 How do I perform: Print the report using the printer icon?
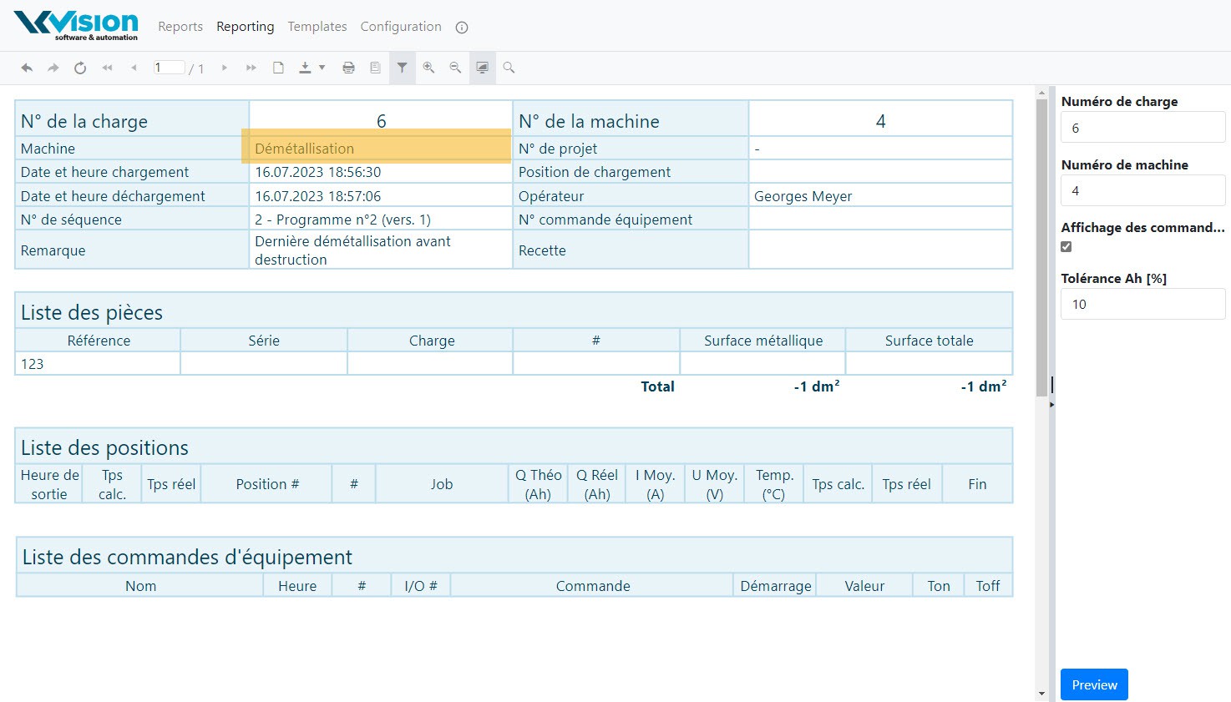(x=348, y=68)
